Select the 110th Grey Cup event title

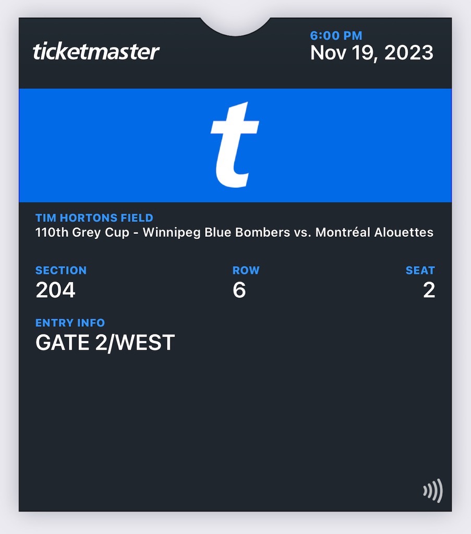pyautogui.click(x=82, y=233)
